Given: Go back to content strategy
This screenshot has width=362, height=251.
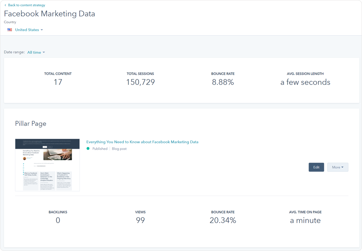Looking at the screenshot, I should pyautogui.click(x=26, y=5).
